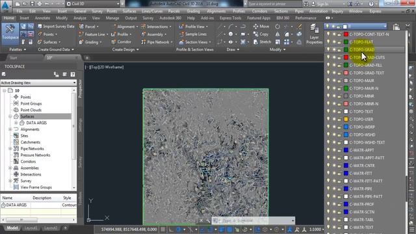Viewport: 416px width, 234px height.
Task: Toggle freeze sun for C-TOPO-MAJR layer
Action: [x=334, y=81]
